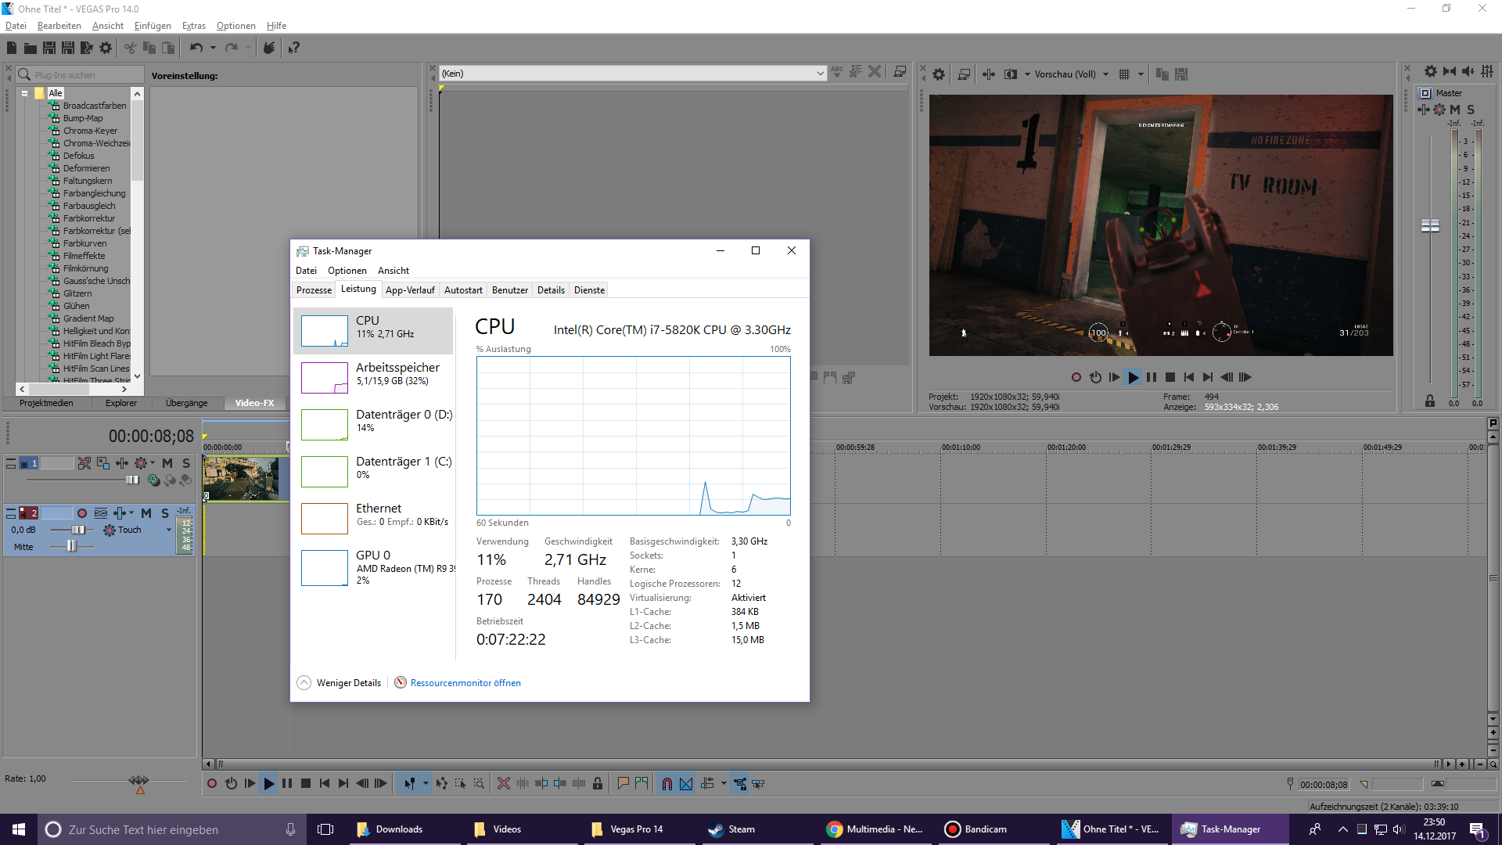Solo audio track 2
The width and height of the screenshot is (1502, 845).
pyautogui.click(x=165, y=514)
